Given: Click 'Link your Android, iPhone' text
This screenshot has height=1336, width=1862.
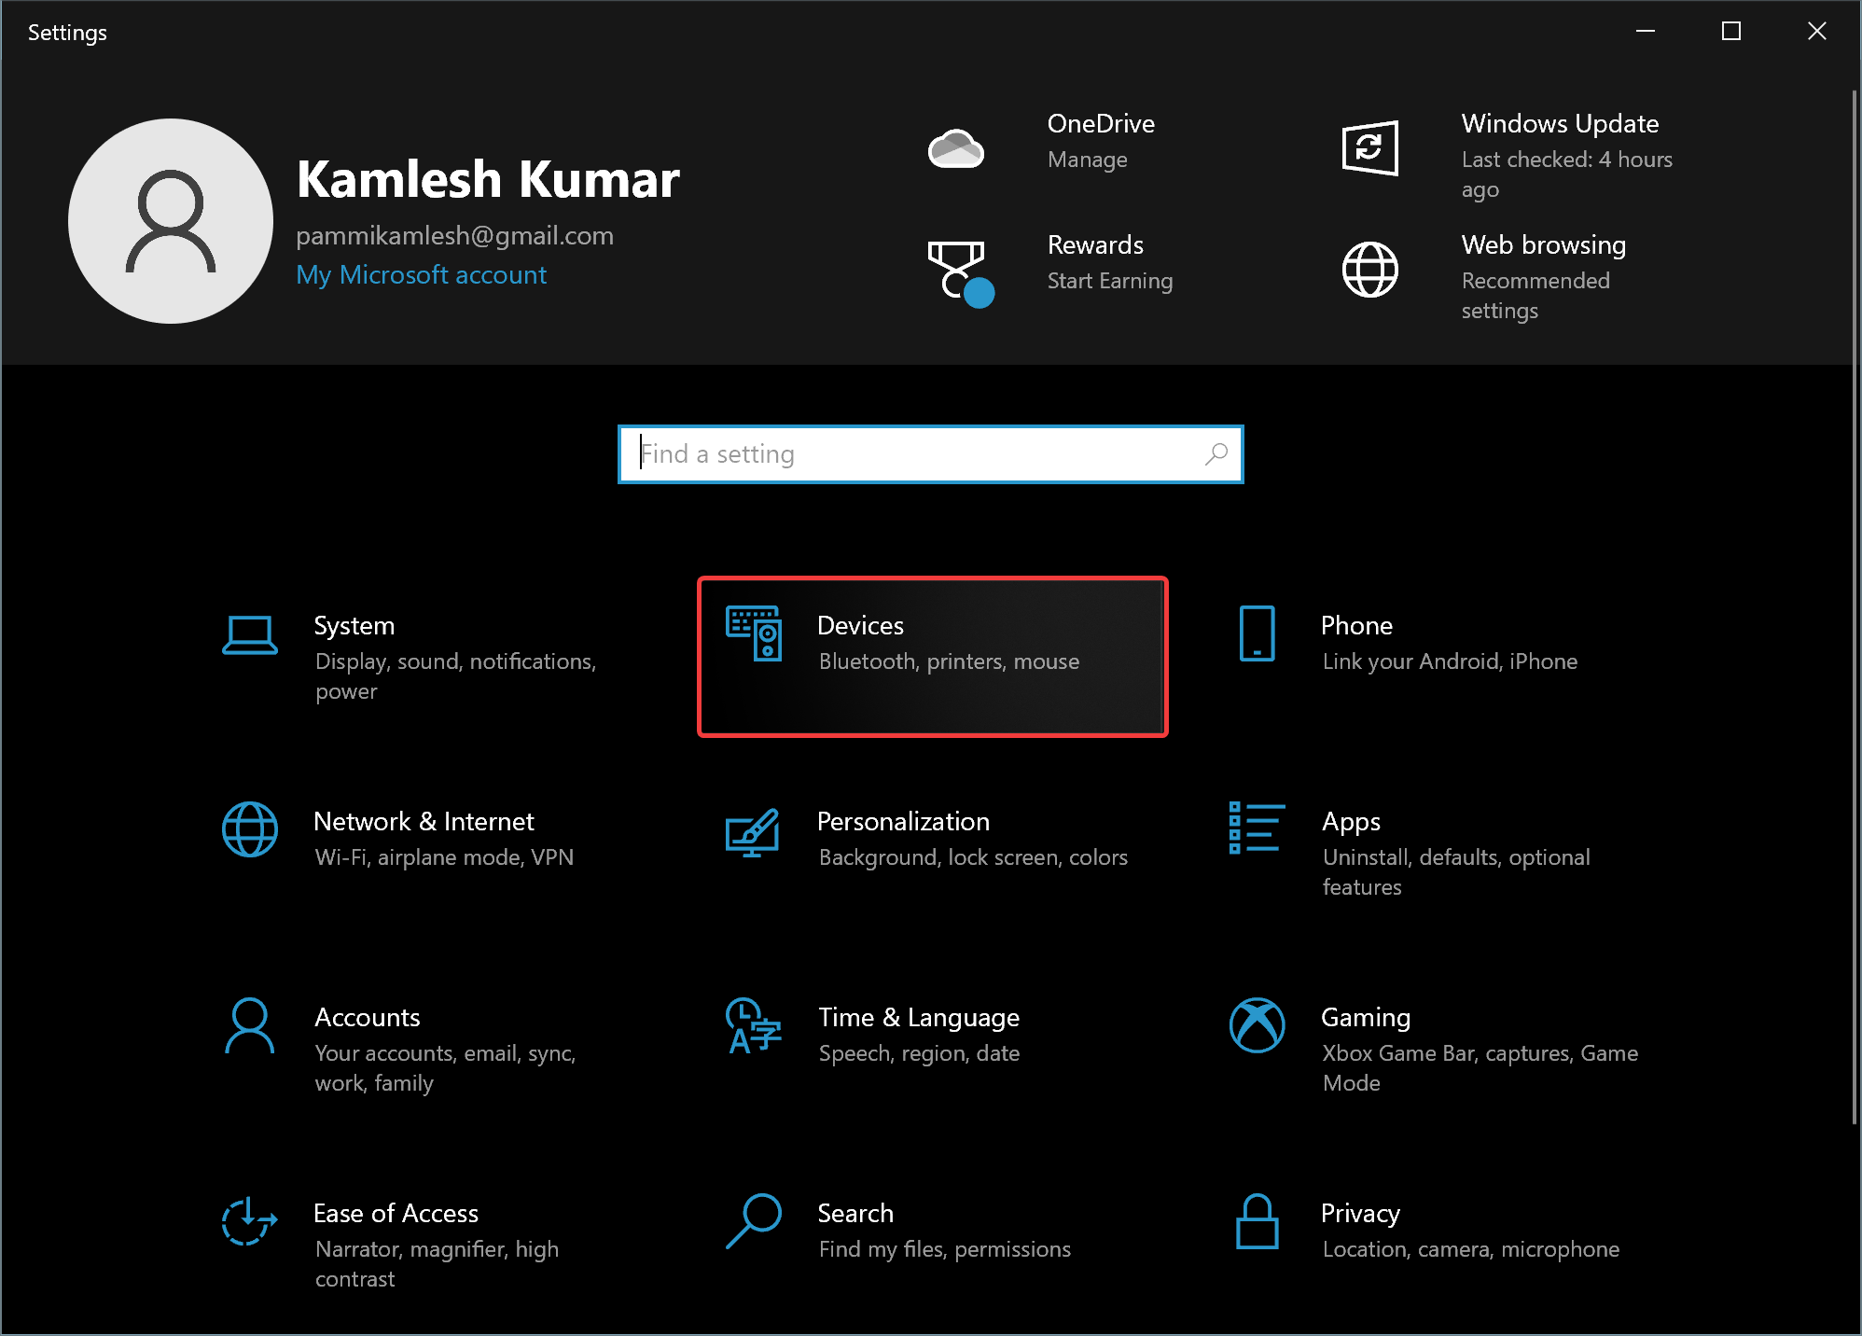Looking at the screenshot, I should tap(1450, 661).
